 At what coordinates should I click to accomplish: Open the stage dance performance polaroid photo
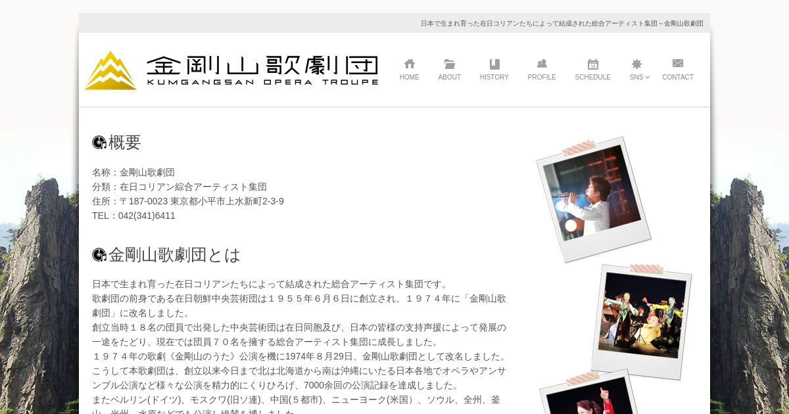(x=642, y=322)
